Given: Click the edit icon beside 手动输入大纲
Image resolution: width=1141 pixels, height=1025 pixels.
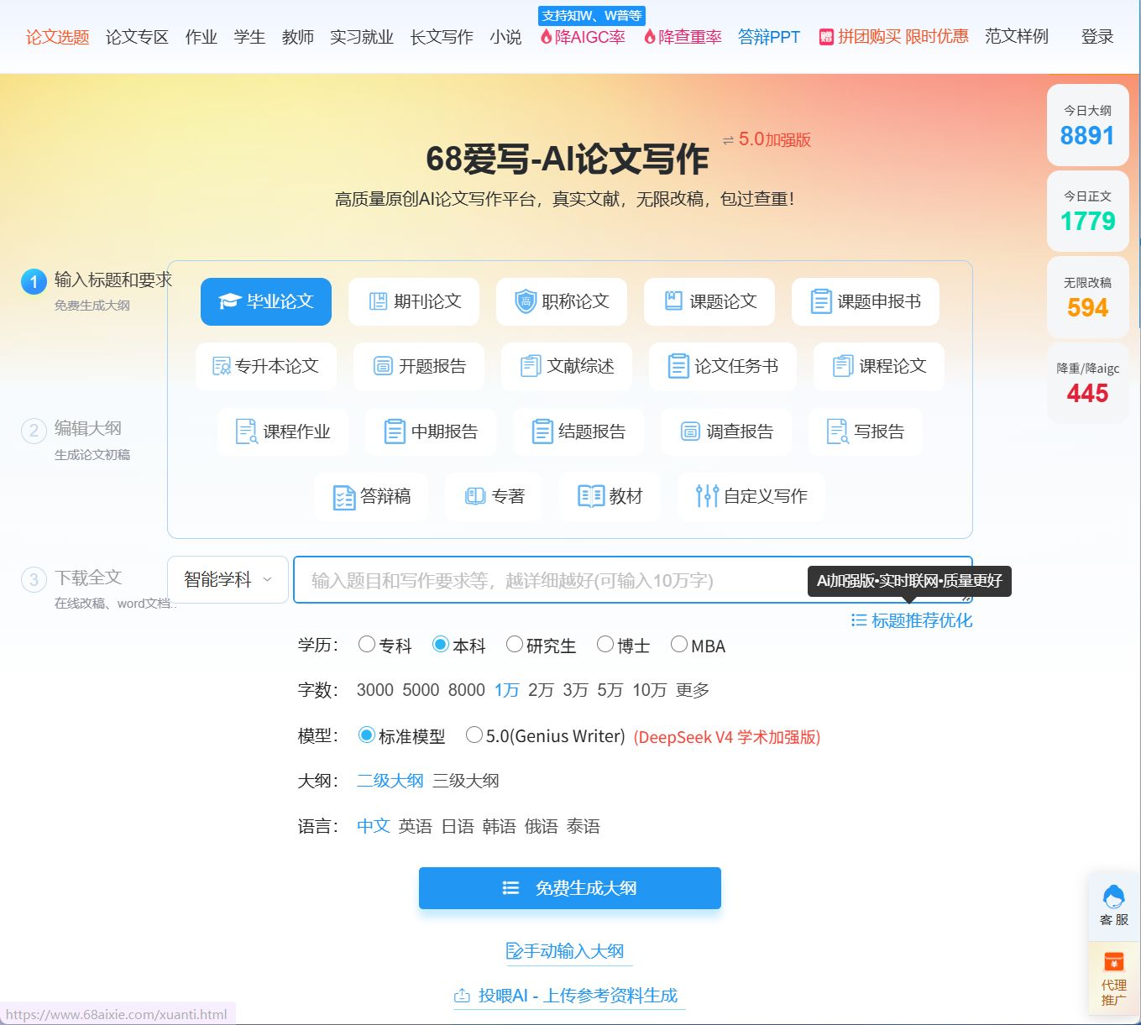Looking at the screenshot, I should click(515, 951).
